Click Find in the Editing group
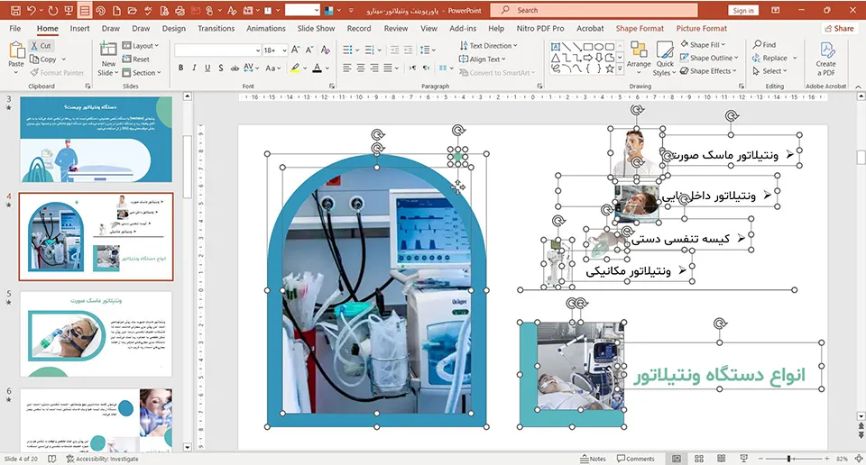Viewport: 866px width, 465px height. click(764, 45)
